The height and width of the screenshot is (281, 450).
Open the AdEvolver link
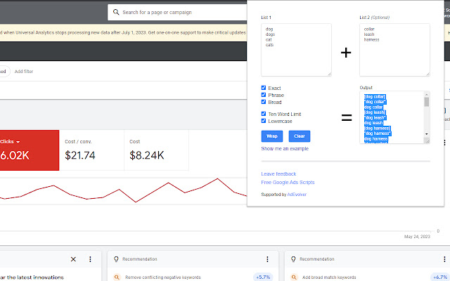pos(297,195)
